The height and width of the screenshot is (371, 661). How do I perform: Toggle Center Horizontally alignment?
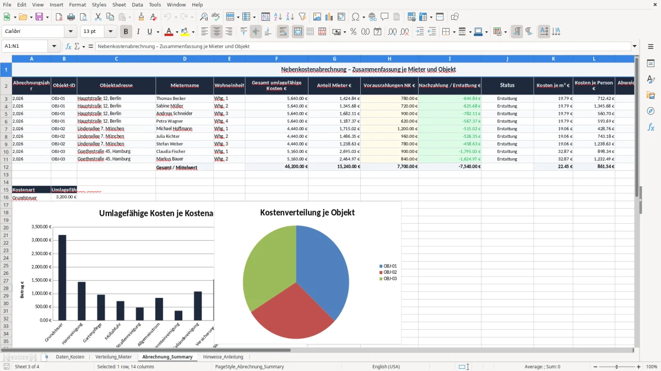(216, 32)
